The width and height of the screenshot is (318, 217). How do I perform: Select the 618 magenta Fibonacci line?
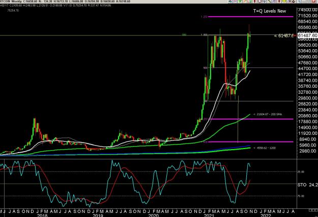[x=251, y=142]
